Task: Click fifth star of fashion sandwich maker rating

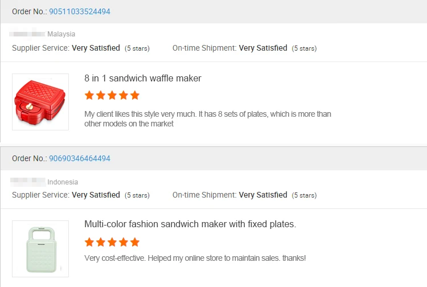Action: 134,243
